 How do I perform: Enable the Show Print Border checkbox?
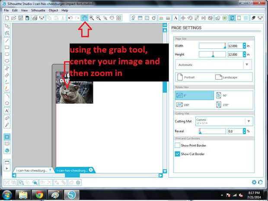coord(177,145)
